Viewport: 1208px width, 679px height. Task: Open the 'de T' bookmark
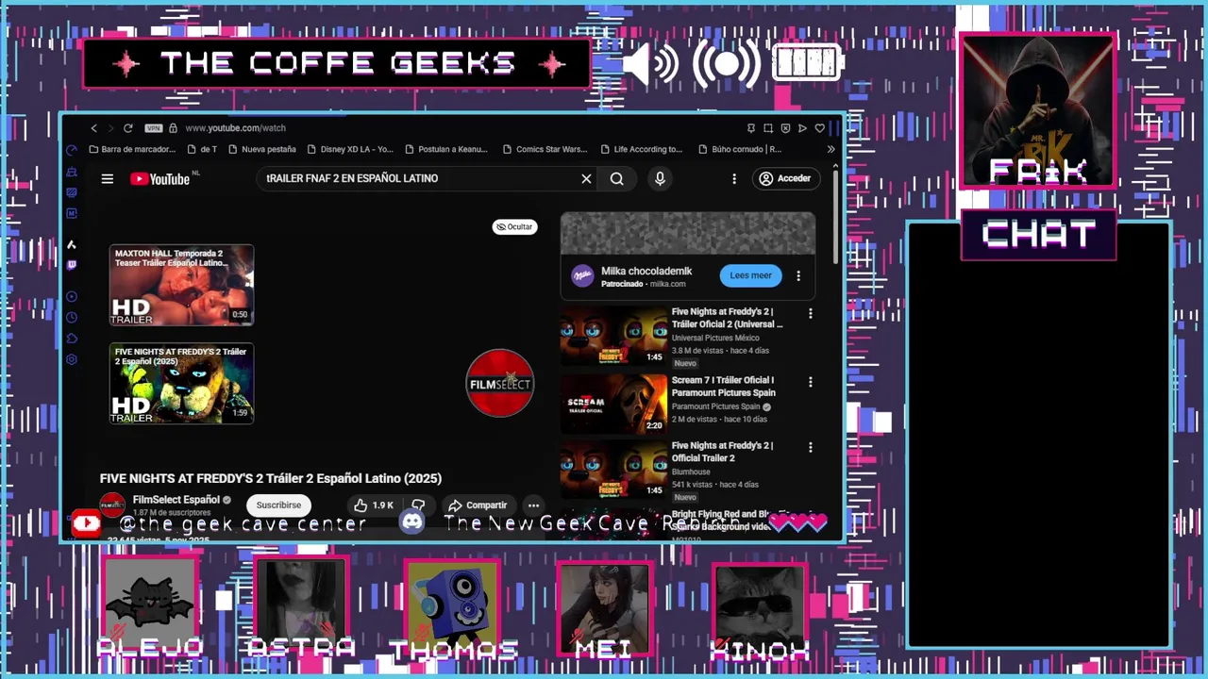pos(202,149)
